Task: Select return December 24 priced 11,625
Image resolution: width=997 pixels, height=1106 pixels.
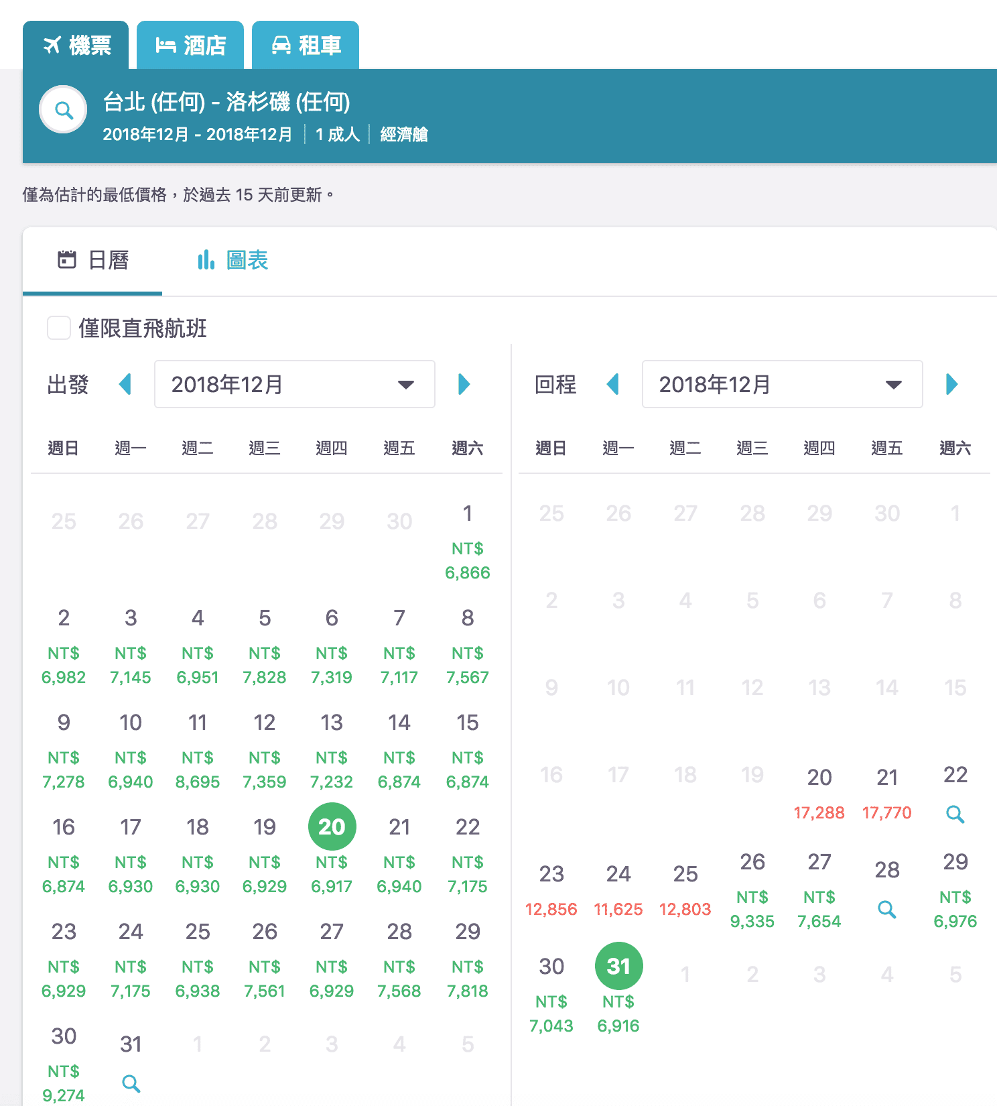Action: coord(618,891)
